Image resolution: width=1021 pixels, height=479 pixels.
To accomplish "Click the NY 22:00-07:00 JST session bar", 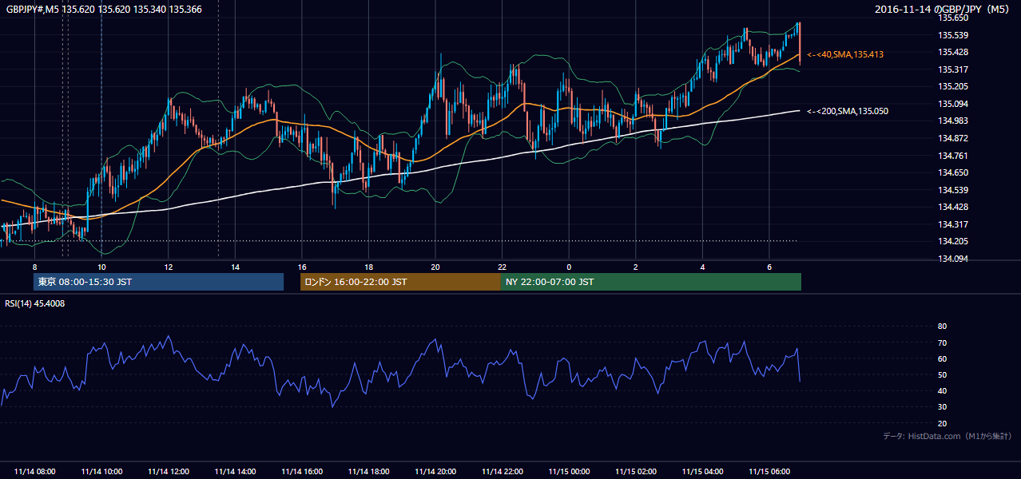I will pyautogui.click(x=651, y=282).
